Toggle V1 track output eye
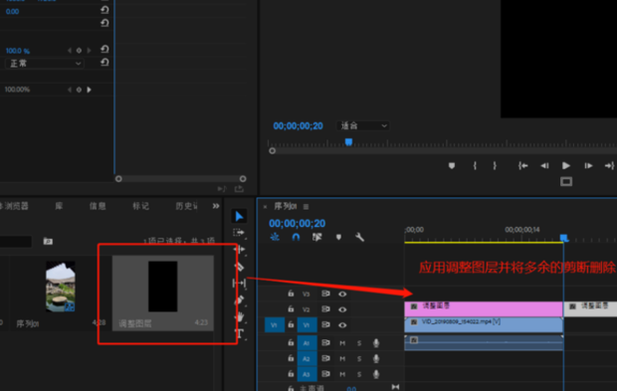Viewport: 617px width, 391px height. (x=342, y=325)
